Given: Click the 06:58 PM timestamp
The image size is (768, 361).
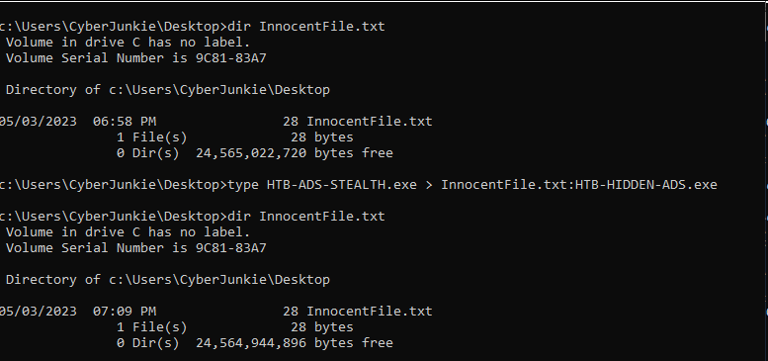Looking at the screenshot, I should pyautogui.click(x=125, y=122).
